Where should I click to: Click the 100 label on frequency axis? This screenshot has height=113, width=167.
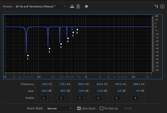tap(39, 77)
